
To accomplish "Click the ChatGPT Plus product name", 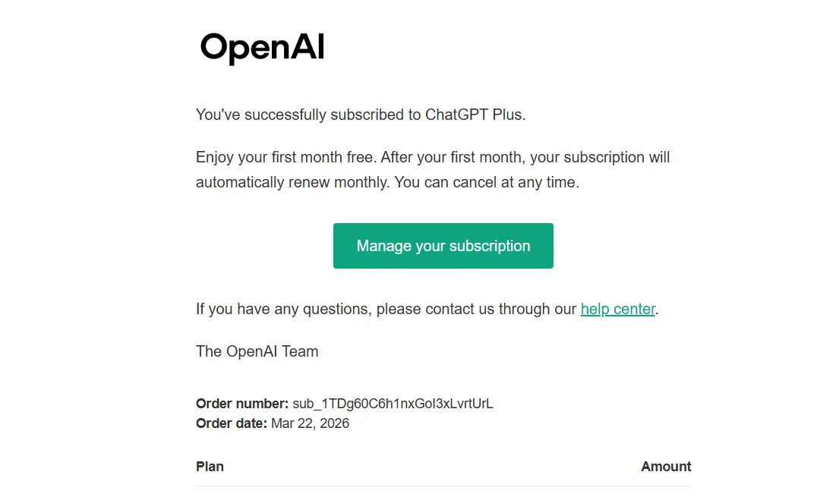I will (473, 115).
